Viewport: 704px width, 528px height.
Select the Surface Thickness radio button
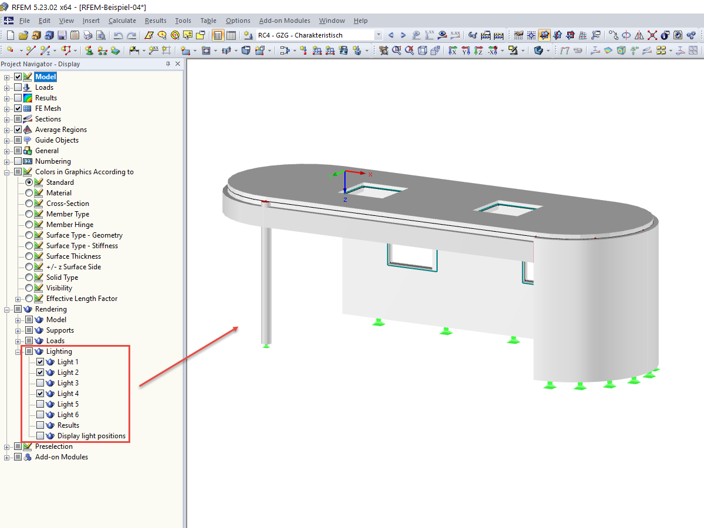pos(29,256)
